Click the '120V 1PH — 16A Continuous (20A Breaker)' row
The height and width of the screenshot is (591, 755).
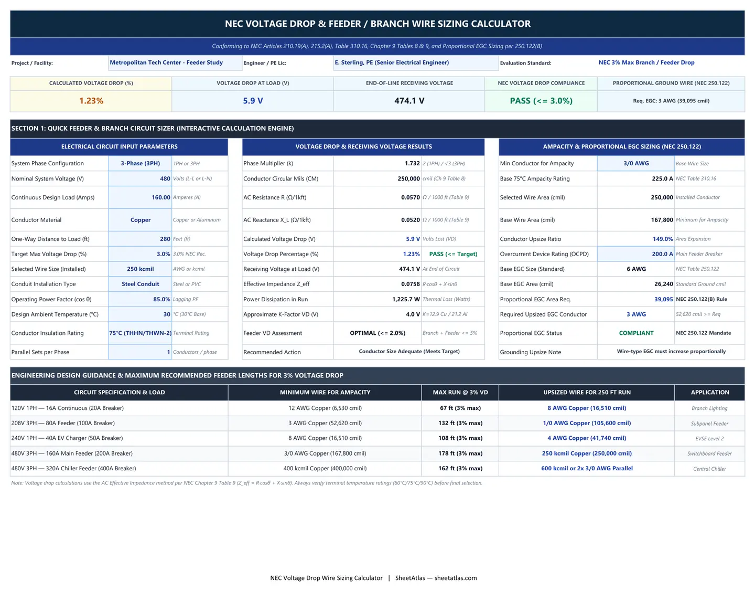(x=377, y=408)
